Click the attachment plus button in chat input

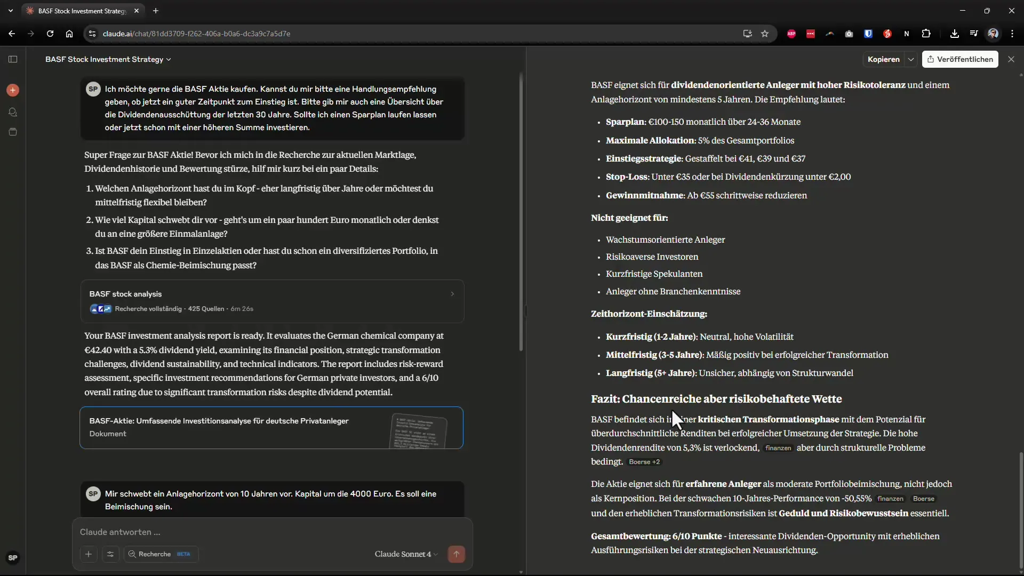point(89,554)
